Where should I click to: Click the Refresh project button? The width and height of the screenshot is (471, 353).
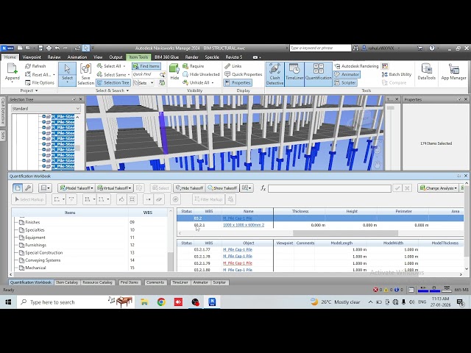[35, 66]
